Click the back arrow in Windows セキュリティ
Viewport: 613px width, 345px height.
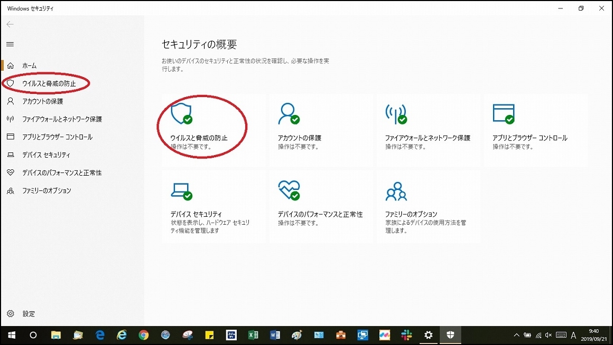(10, 24)
